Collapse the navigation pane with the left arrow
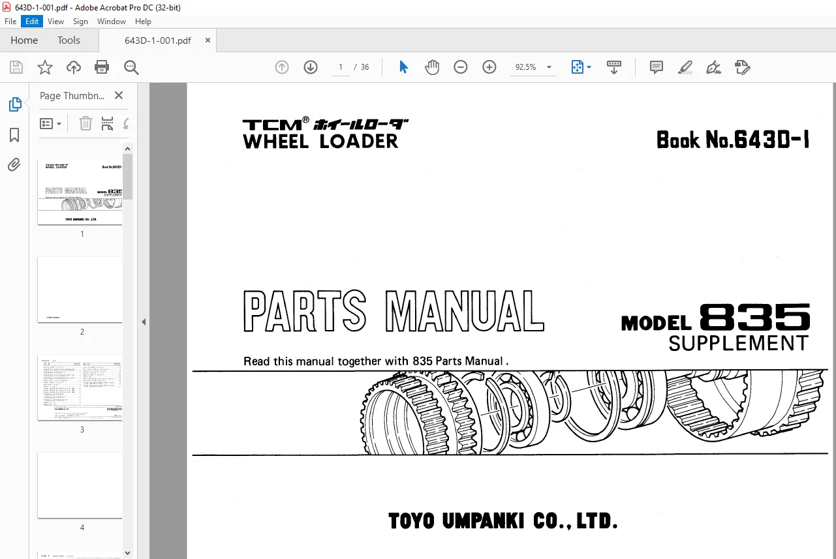This screenshot has height=559, width=836. pos(144,322)
